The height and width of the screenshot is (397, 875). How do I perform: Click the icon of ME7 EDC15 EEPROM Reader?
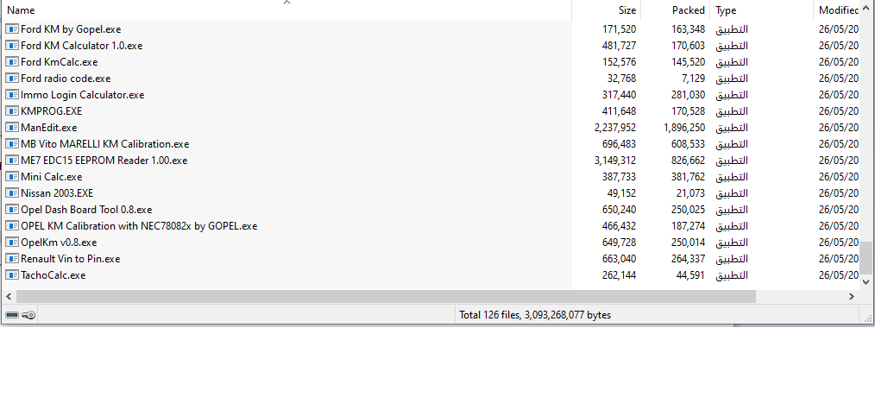pyautogui.click(x=12, y=161)
